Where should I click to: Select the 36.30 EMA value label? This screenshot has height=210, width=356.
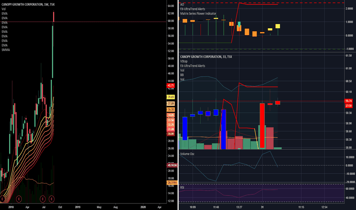(x=170, y=110)
